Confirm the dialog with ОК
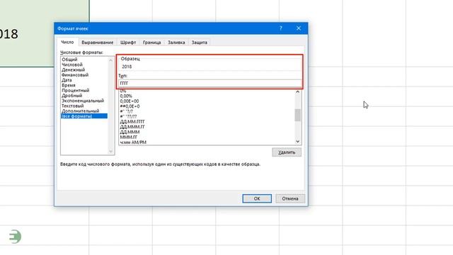The width and height of the screenshot is (453, 255). (x=257, y=198)
